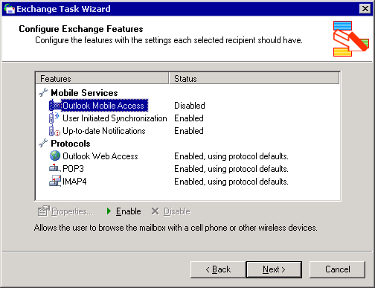Click Enabled status of Up-to-date Notifications
Image resolution: width=375 pixels, height=288 pixels.
(x=189, y=131)
